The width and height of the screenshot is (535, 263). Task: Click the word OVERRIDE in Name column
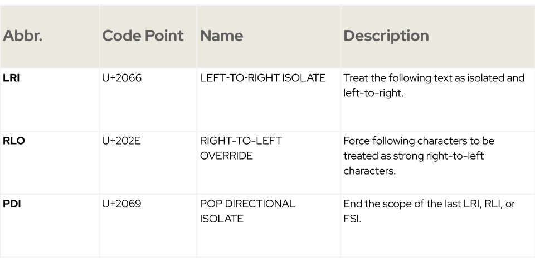point(226,156)
